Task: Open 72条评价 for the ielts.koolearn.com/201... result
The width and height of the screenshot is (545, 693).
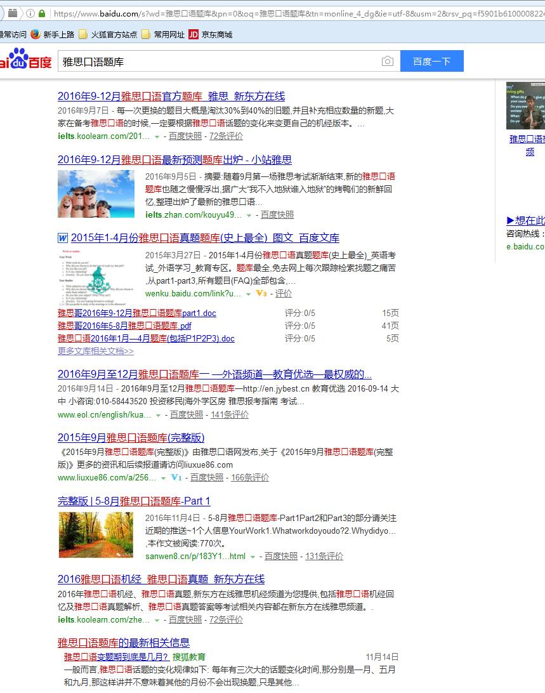Action: point(227,136)
